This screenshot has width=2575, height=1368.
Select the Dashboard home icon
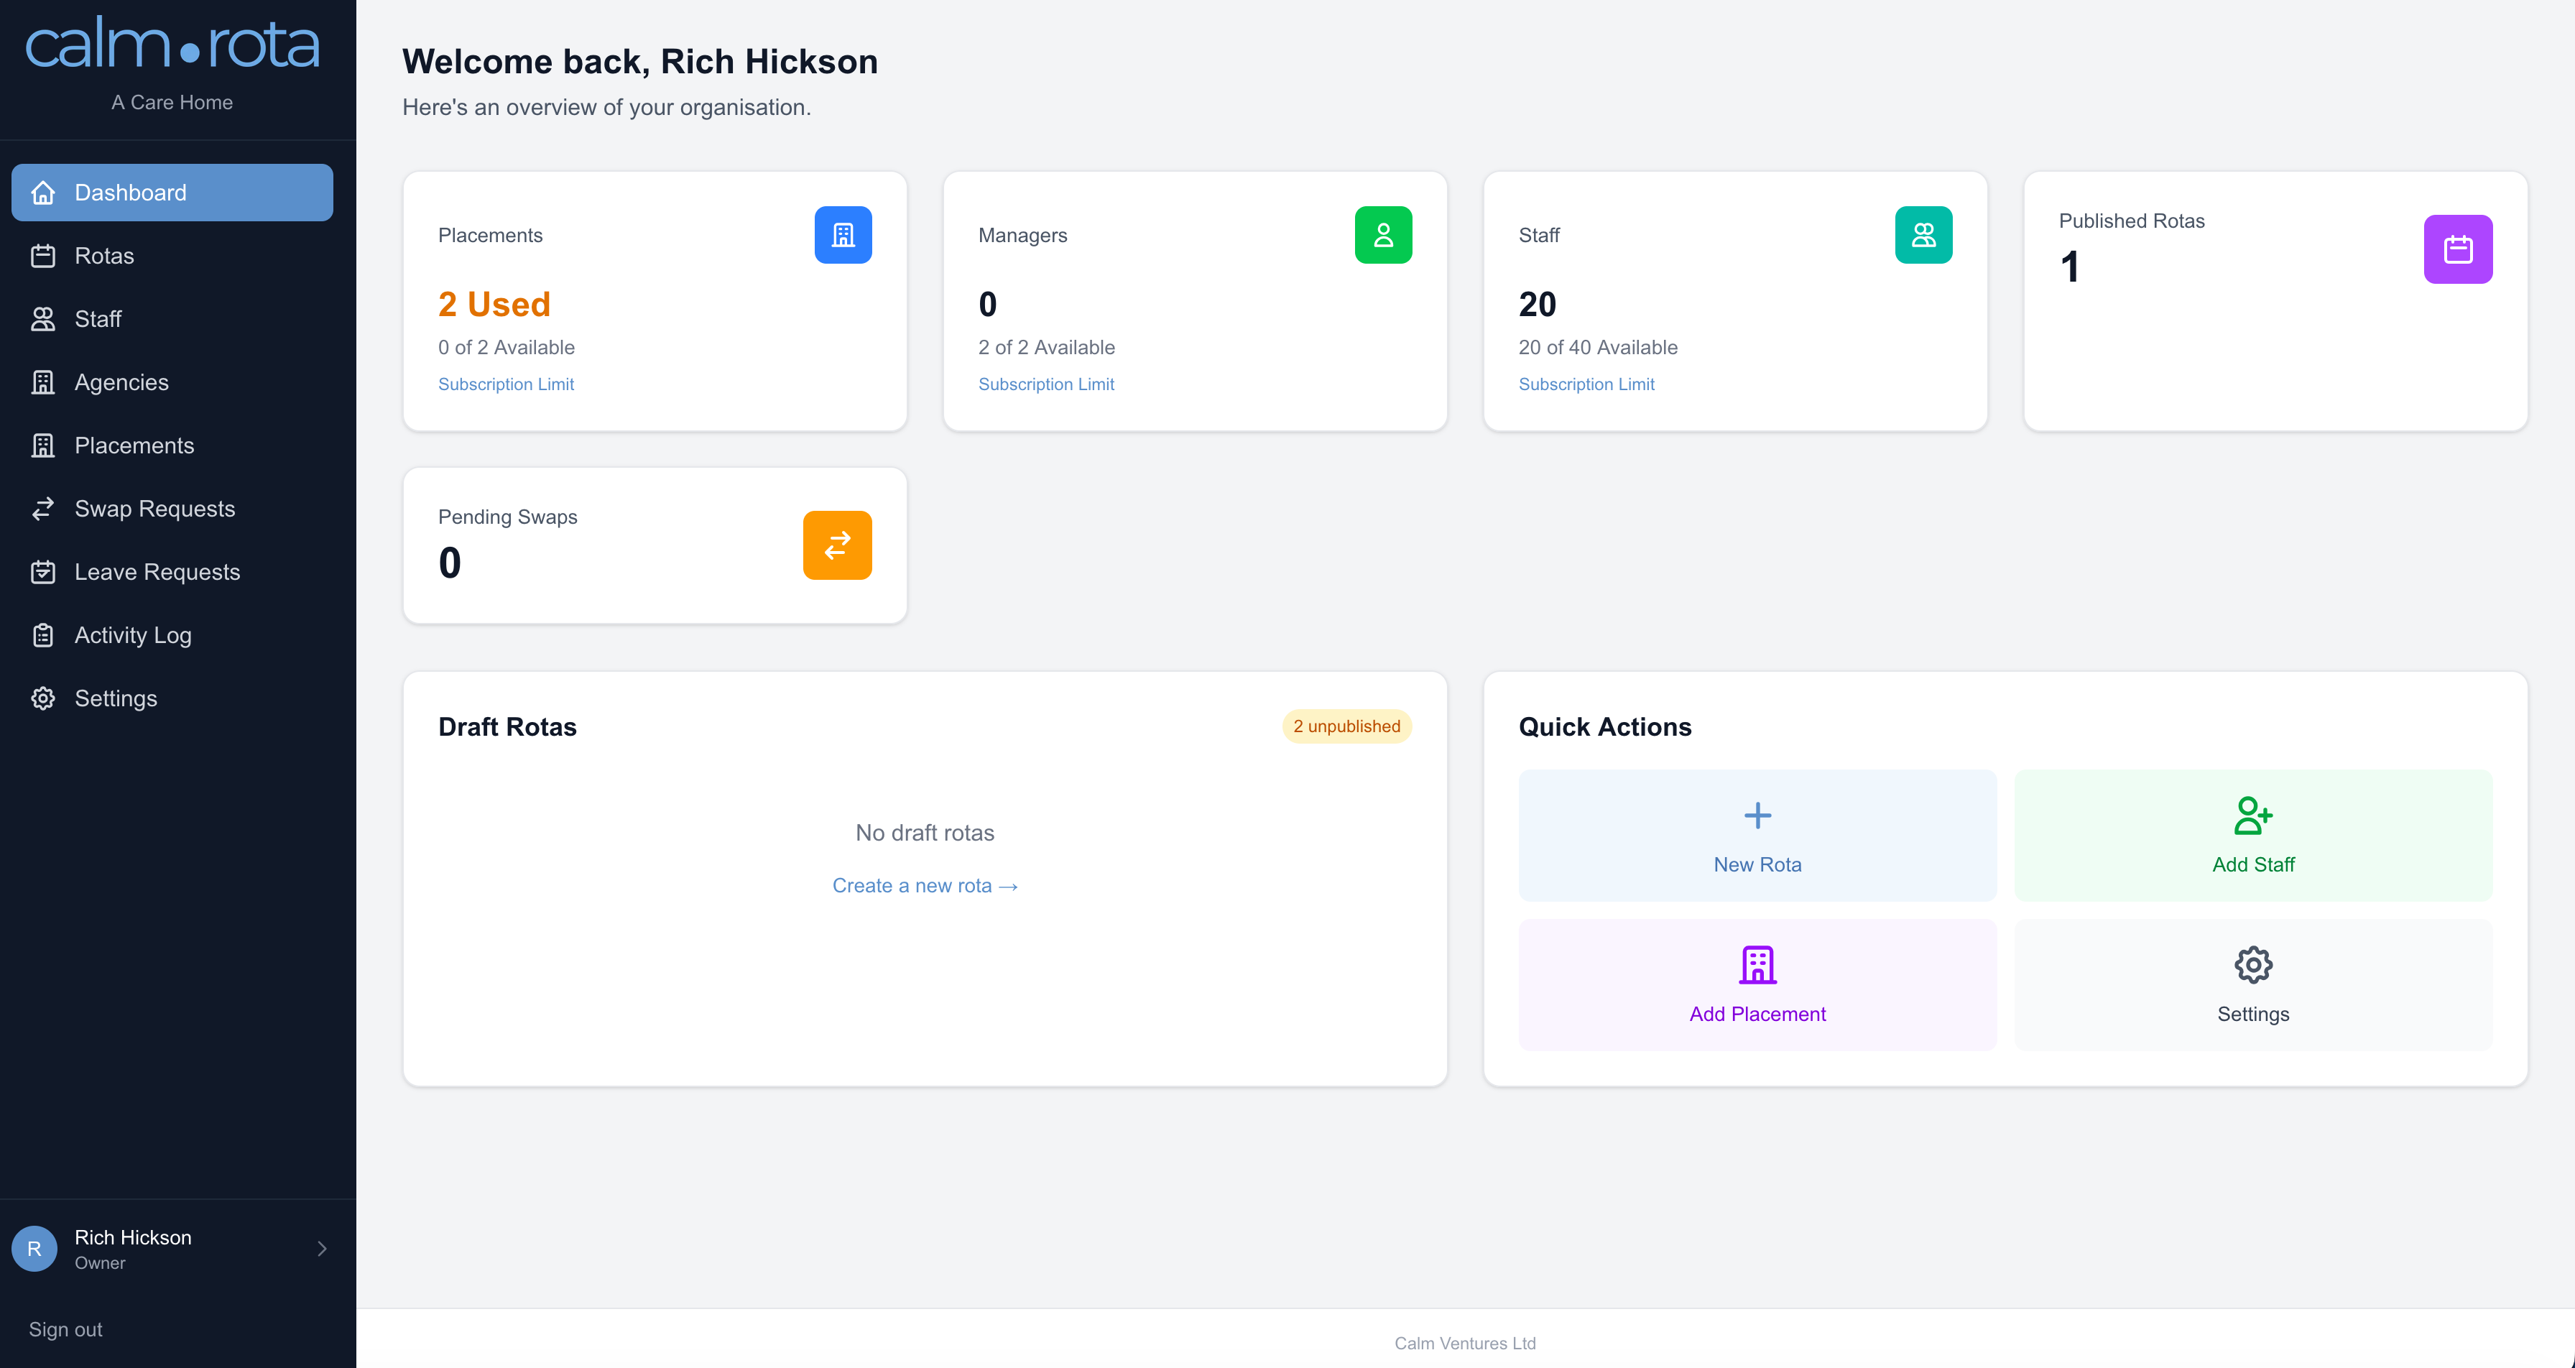tap(44, 192)
